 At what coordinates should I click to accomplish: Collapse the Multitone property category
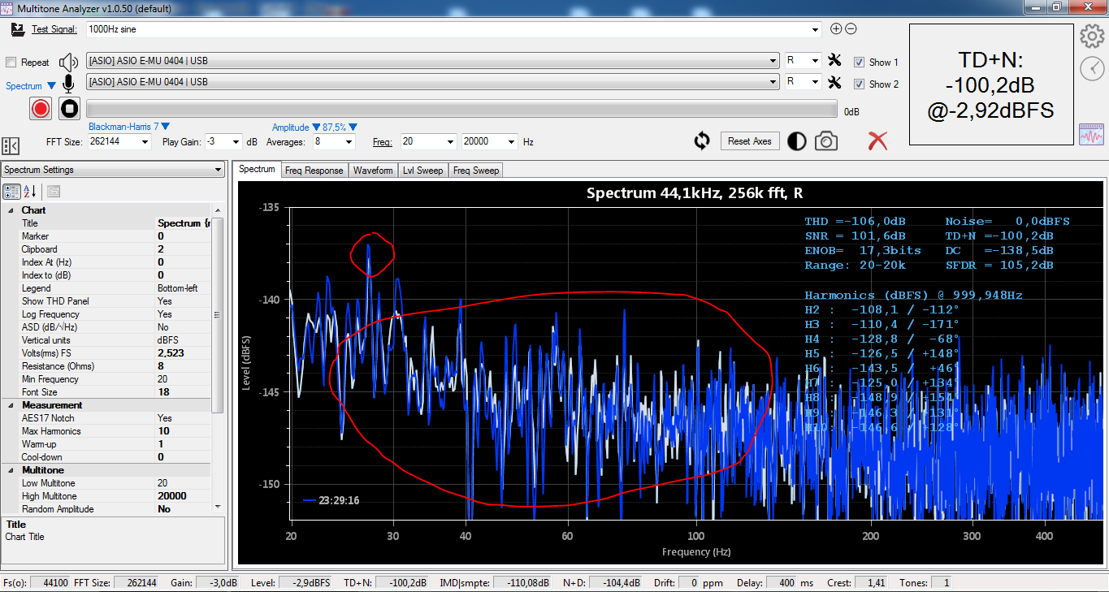[x=11, y=470]
